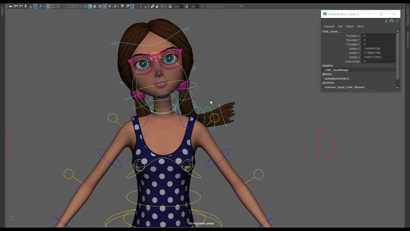Click the Gamma icon

[x=186, y=6]
